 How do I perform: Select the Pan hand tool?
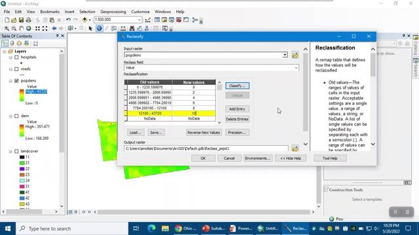(x=21, y=28)
